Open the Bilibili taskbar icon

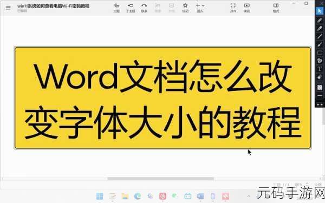(188, 196)
